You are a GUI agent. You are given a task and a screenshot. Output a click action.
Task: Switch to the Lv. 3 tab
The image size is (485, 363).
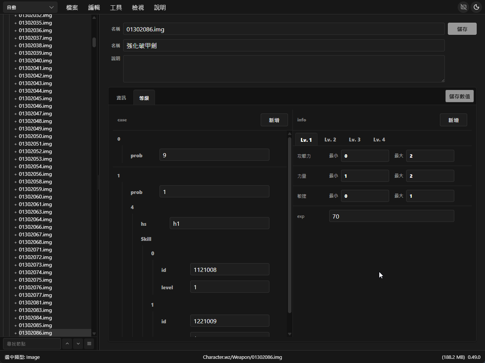[355, 140]
